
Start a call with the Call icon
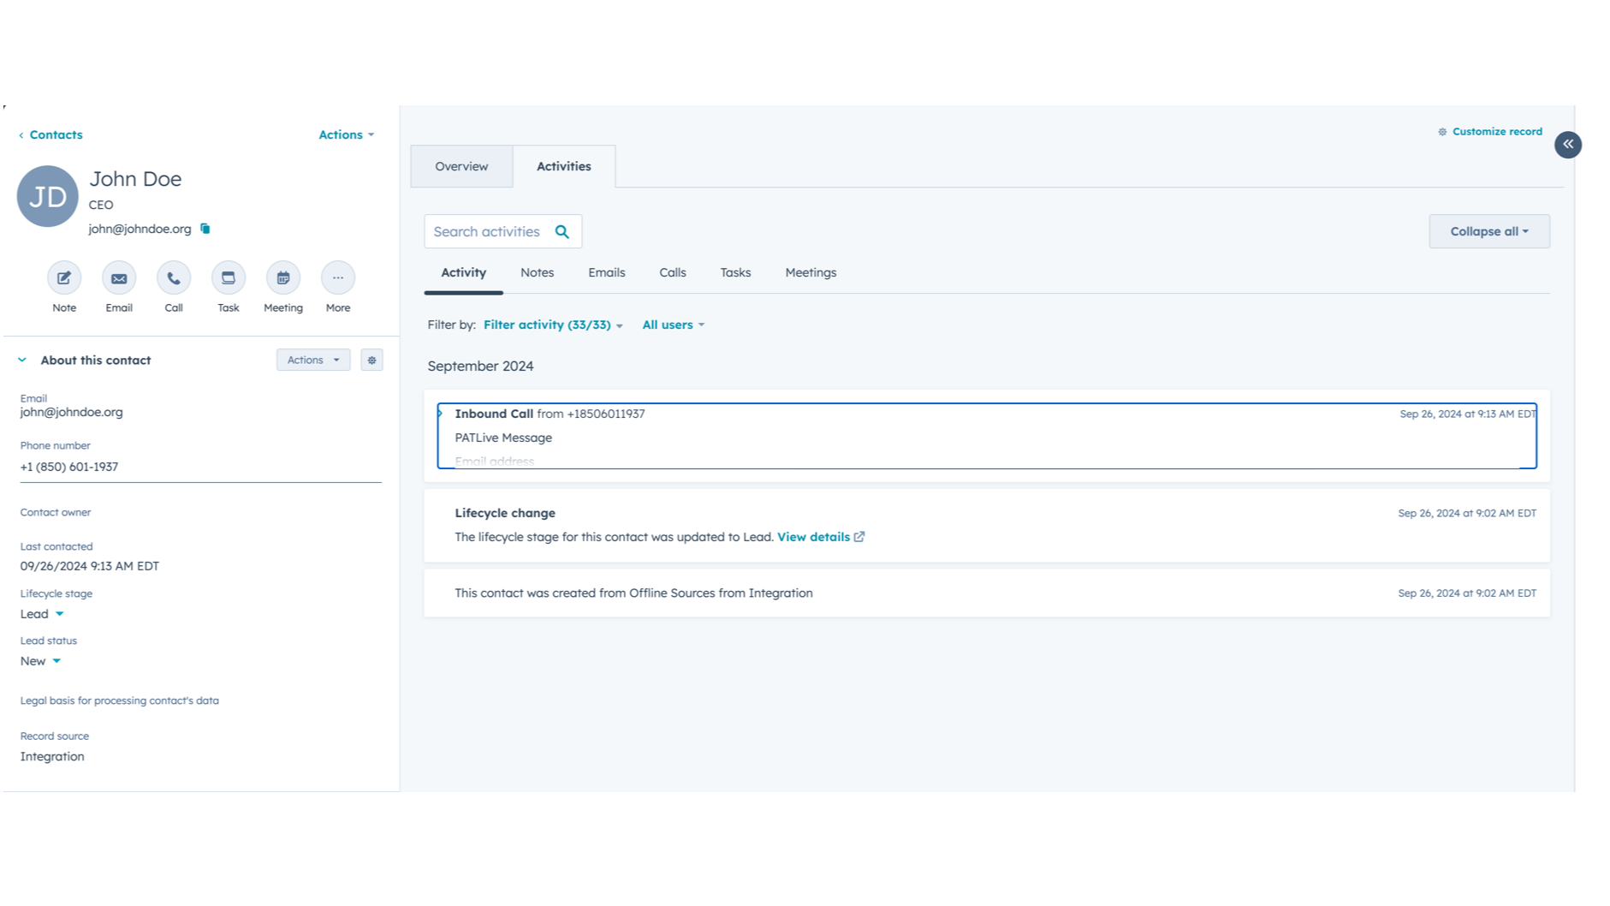click(x=174, y=278)
